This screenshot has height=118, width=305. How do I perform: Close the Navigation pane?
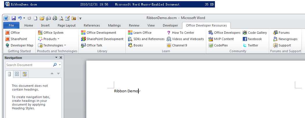(61, 57)
